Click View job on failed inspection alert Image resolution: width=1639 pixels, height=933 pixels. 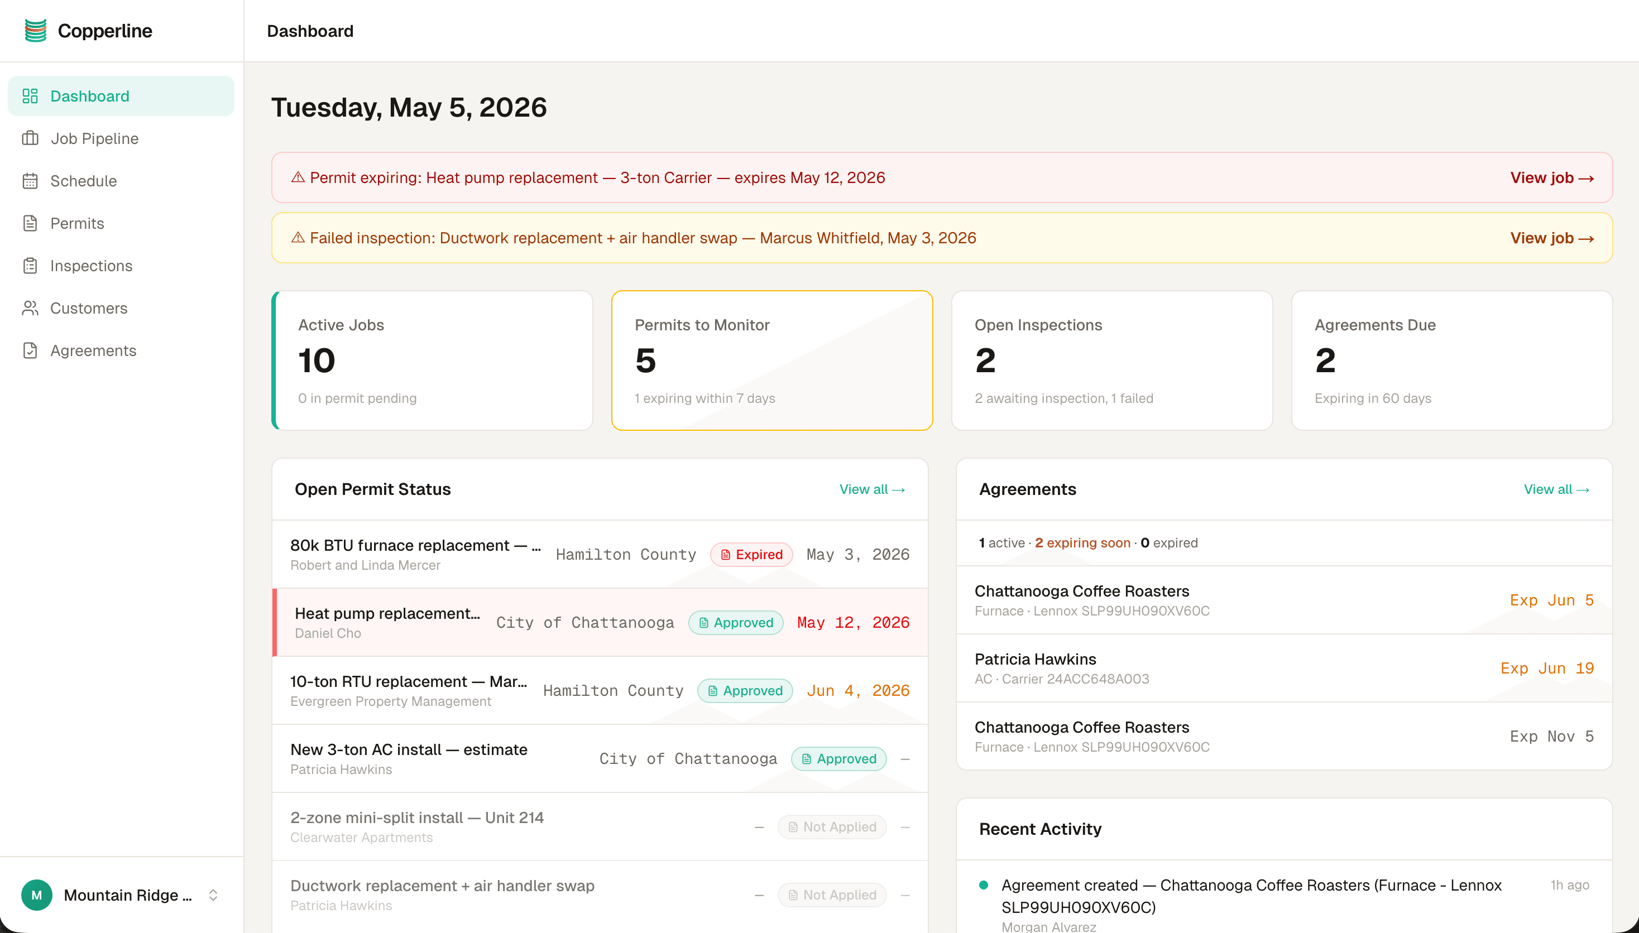pyautogui.click(x=1552, y=238)
